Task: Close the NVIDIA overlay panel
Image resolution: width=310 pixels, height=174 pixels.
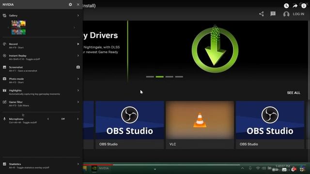Action: pyautogui.click(x=78, y=4)
